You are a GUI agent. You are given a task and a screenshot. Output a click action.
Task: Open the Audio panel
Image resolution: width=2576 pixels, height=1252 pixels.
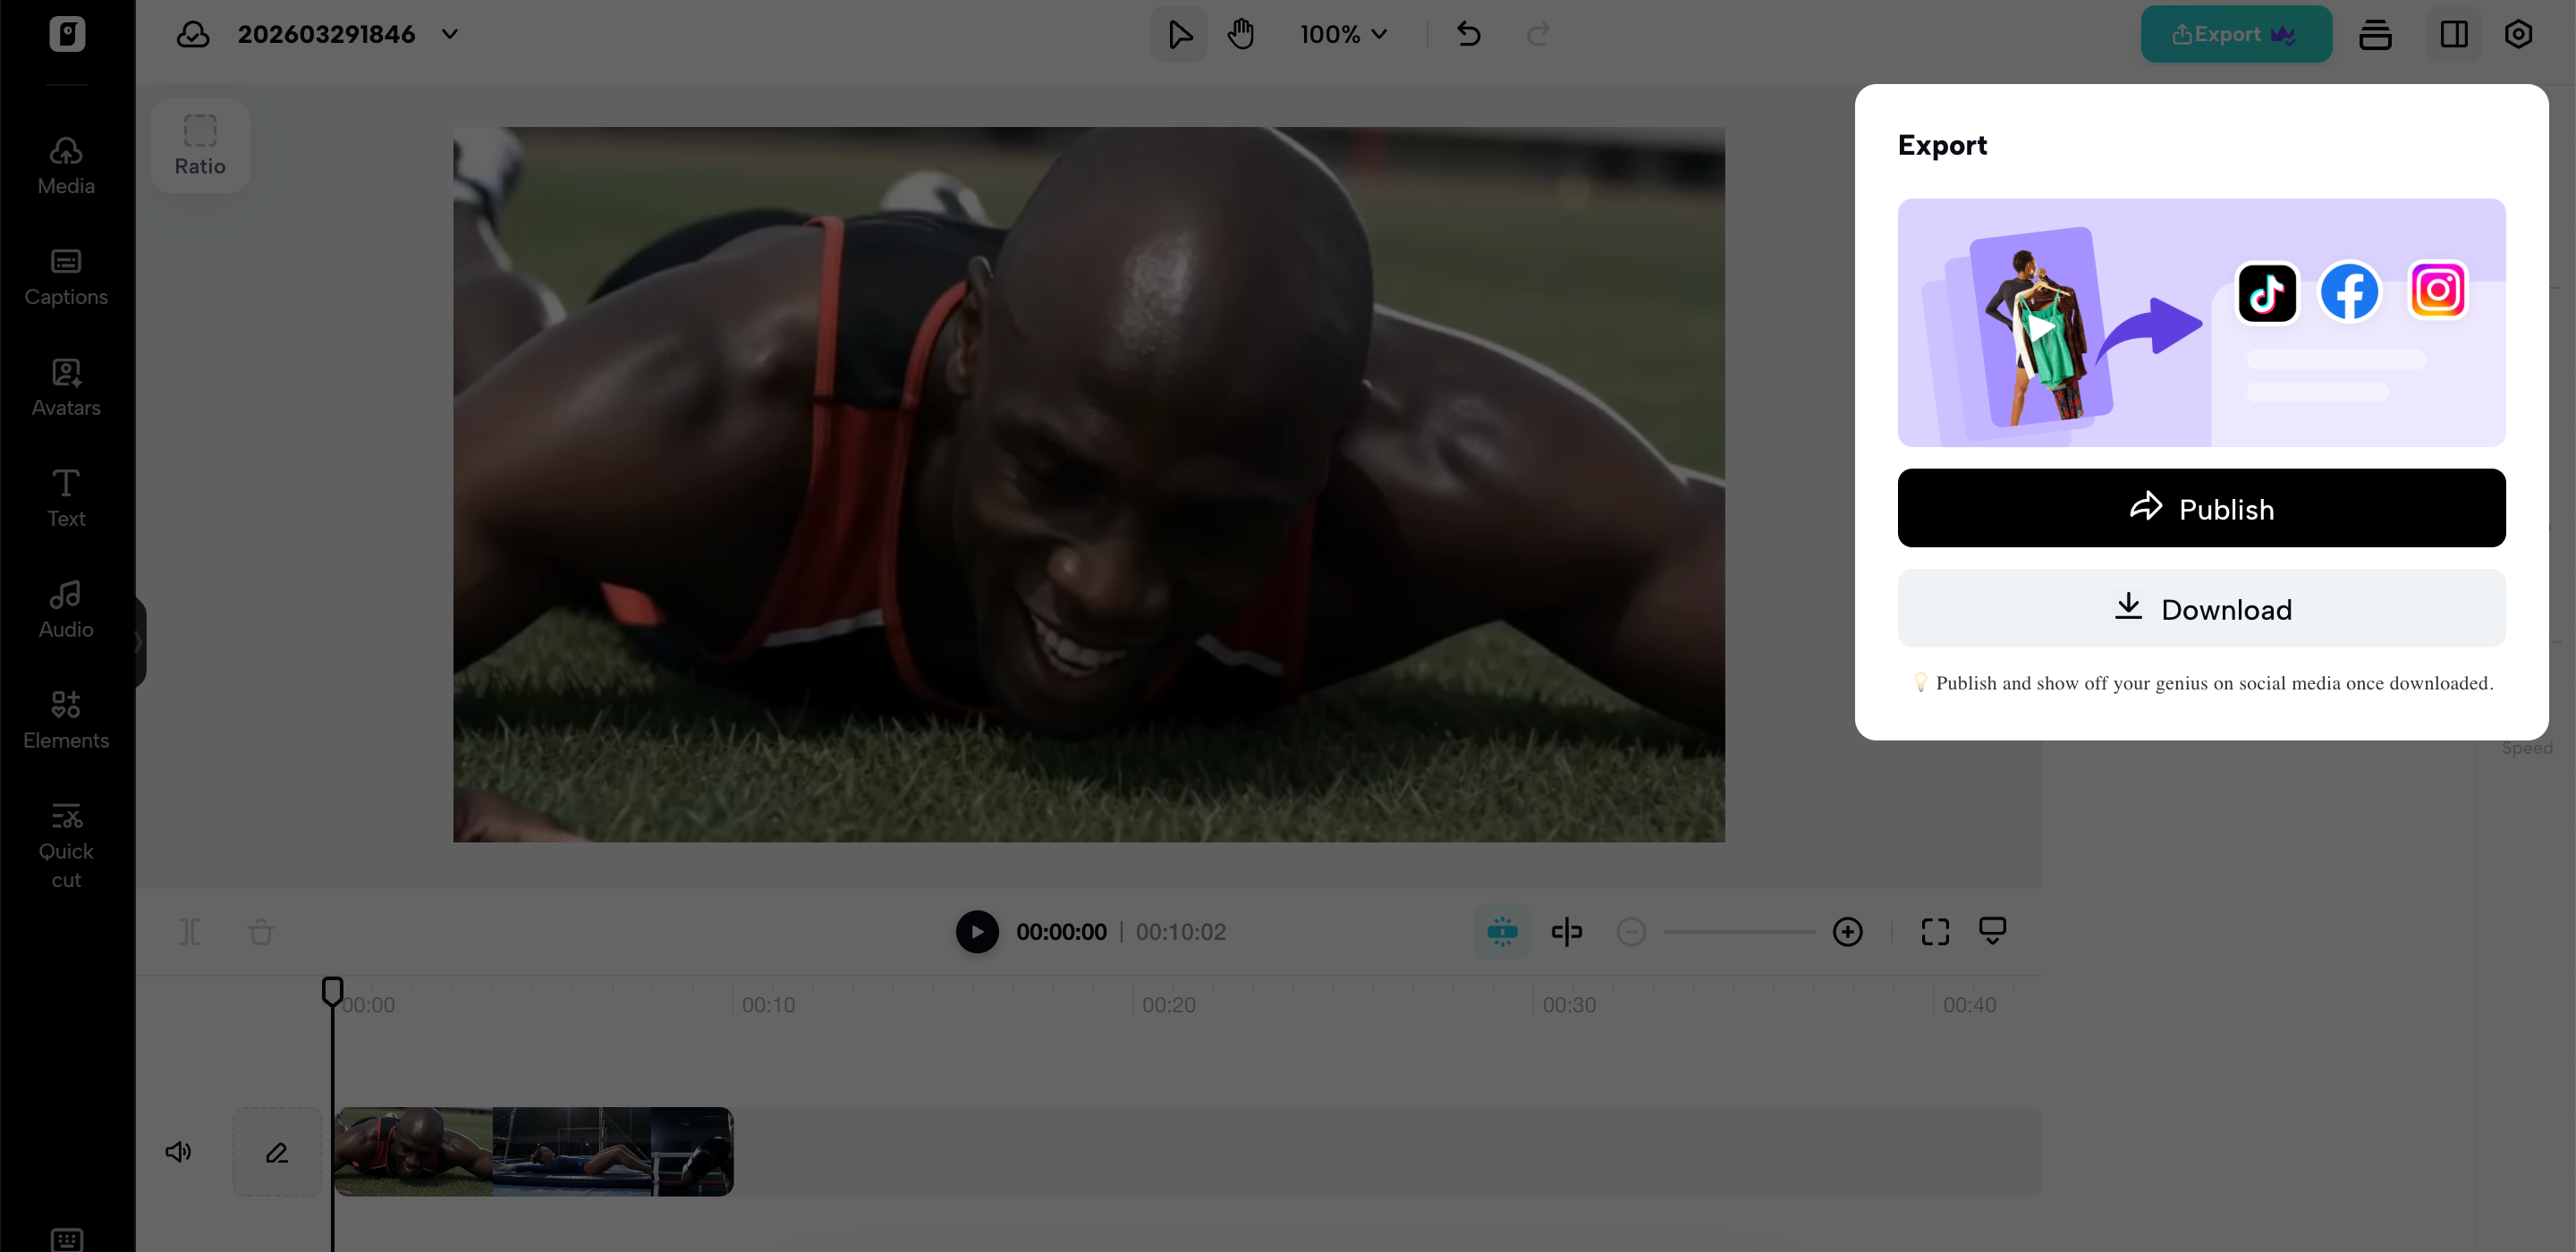pyautogui.click(x=65, y=608)
